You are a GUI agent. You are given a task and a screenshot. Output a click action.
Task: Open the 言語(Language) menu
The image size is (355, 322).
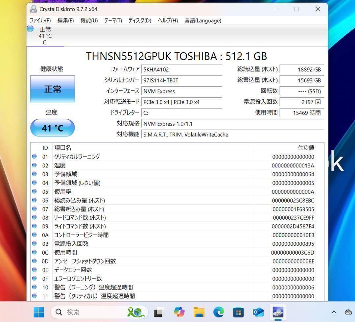pyautogui.click(x=203, y=20)
